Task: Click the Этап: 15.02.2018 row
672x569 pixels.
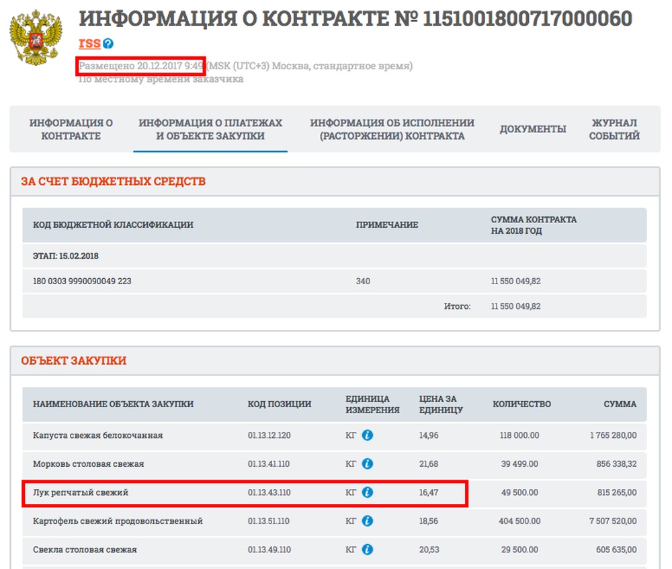Action: (334, 256)
